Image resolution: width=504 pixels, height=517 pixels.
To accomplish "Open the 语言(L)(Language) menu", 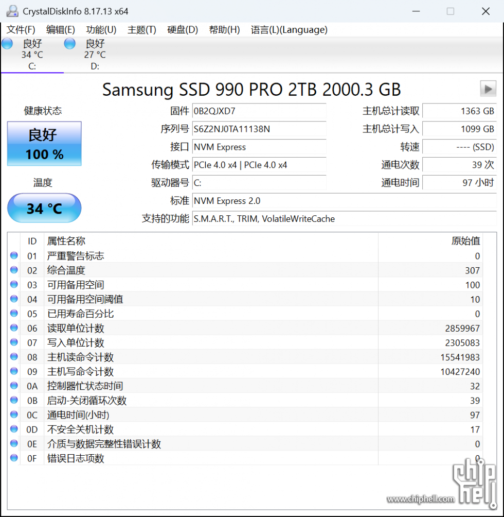I will point(289,30).
